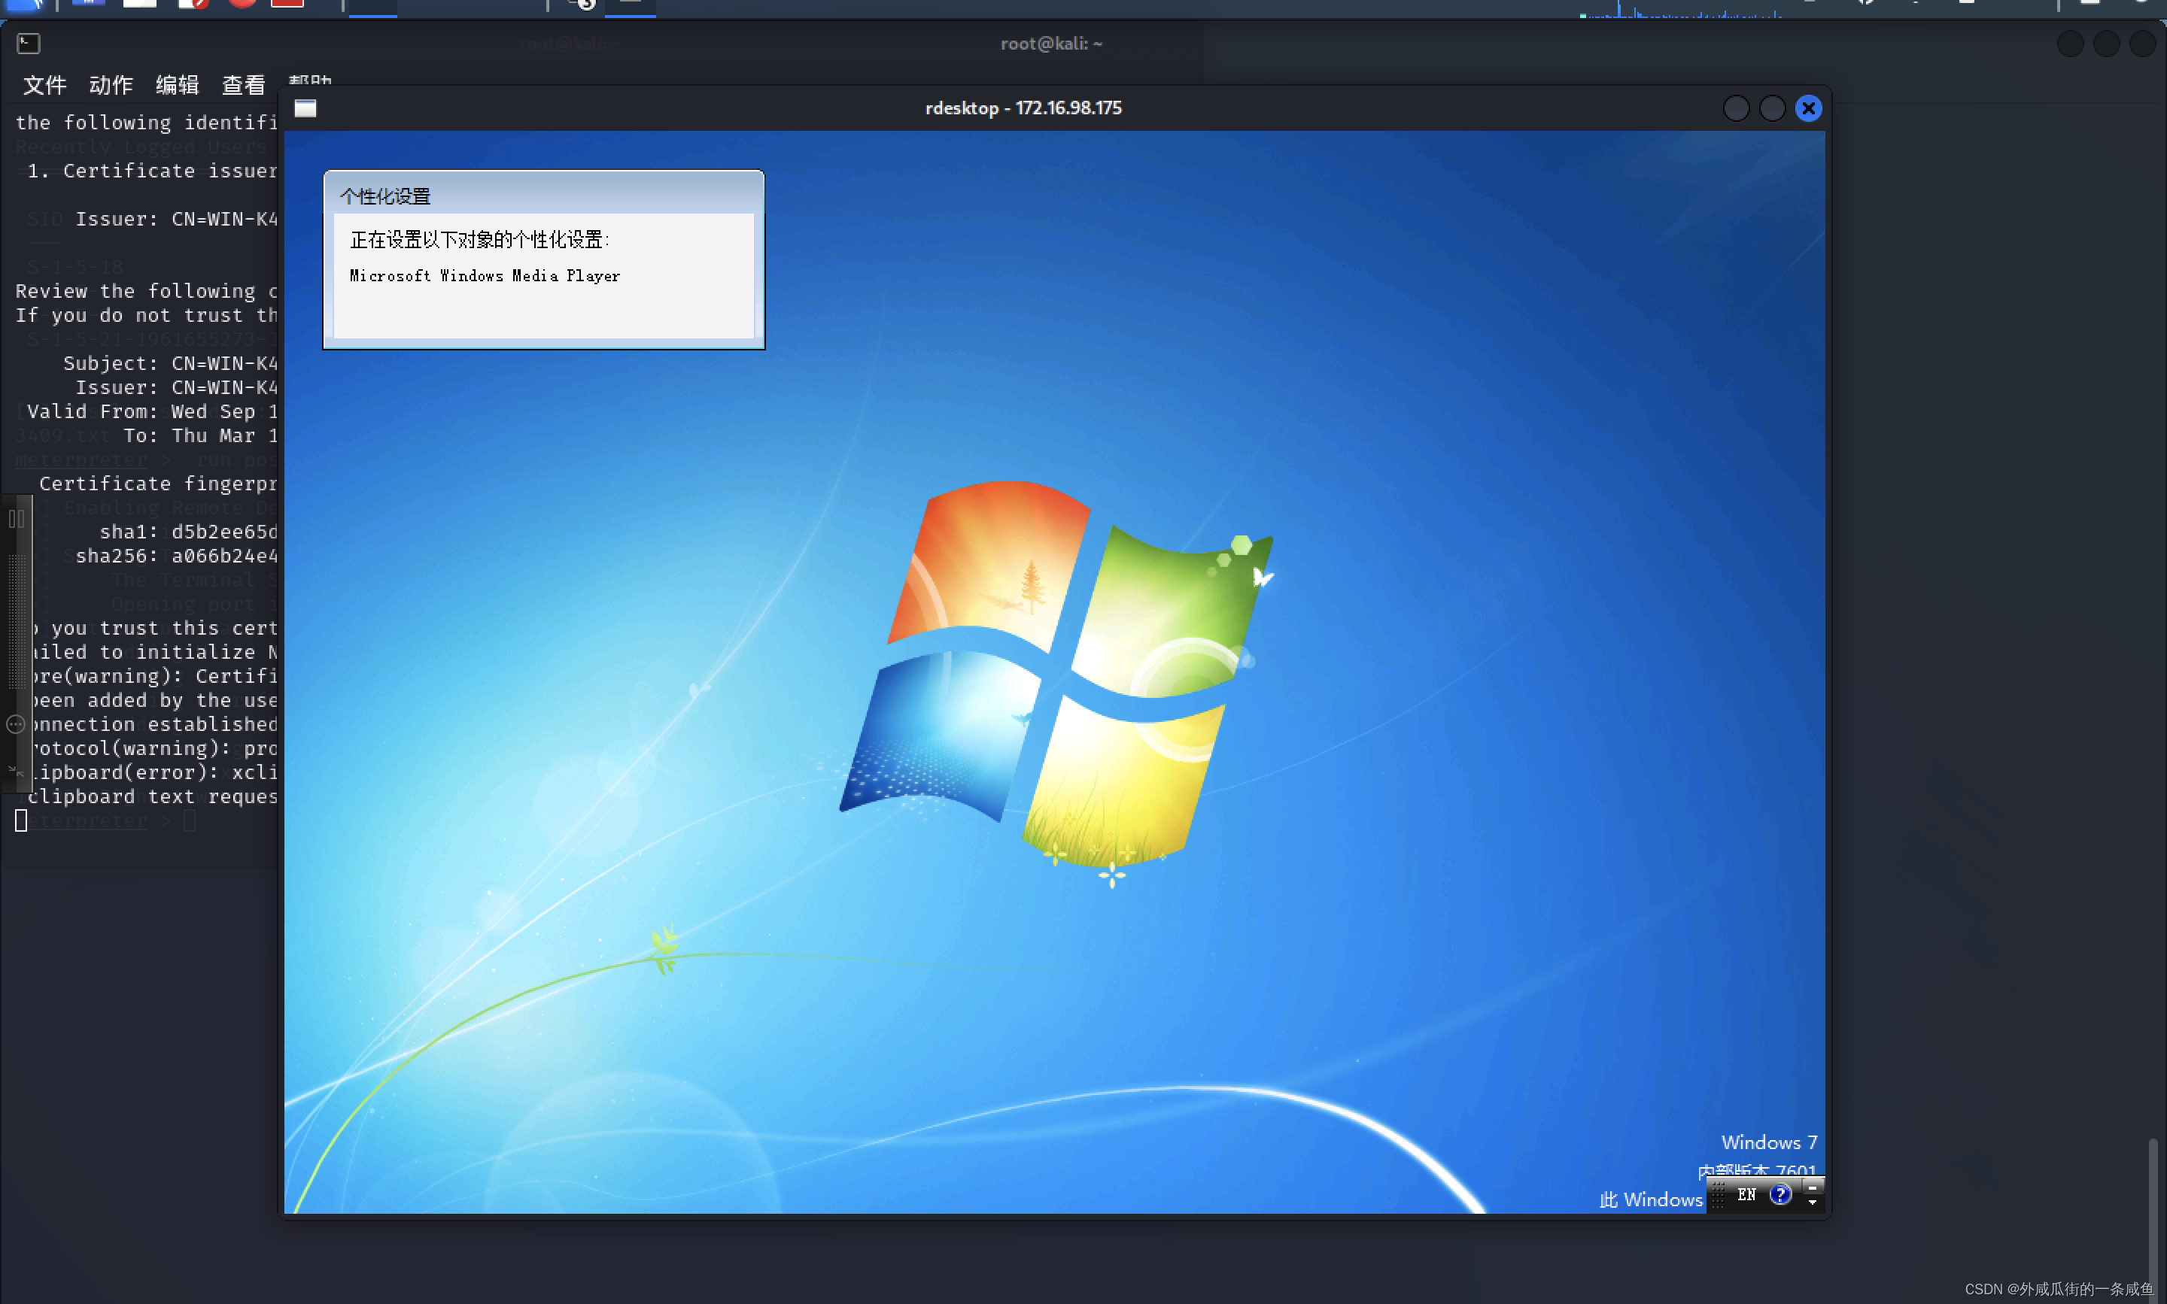This screenshot has width=2167, height=1304.
Task: Maximize the root@kali terminal window
Action: click(x=2106, y=44)
